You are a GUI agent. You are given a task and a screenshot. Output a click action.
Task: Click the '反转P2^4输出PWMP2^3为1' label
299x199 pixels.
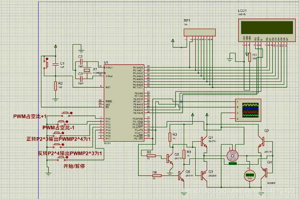[x=70, y=153]
